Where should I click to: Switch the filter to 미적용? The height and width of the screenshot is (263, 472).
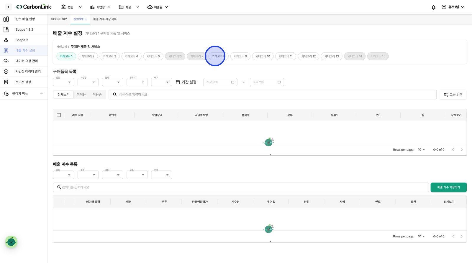coord(81,95)
